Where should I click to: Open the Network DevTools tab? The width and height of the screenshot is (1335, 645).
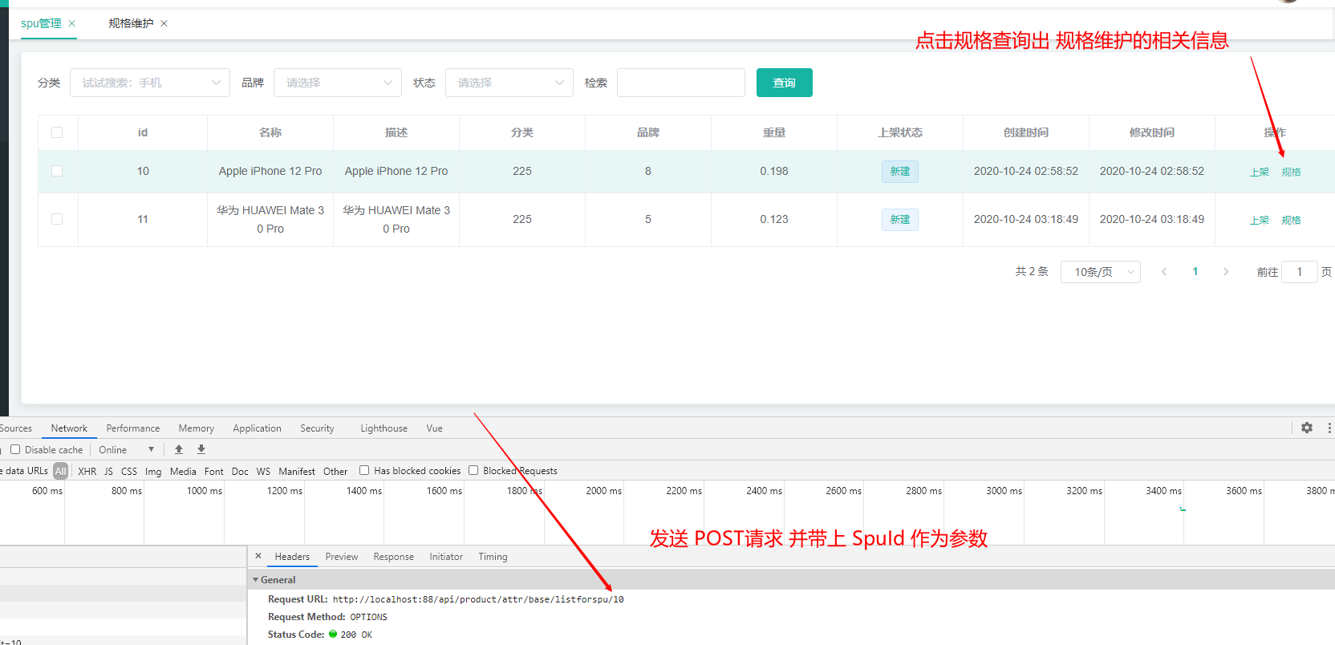coord(69,428)
